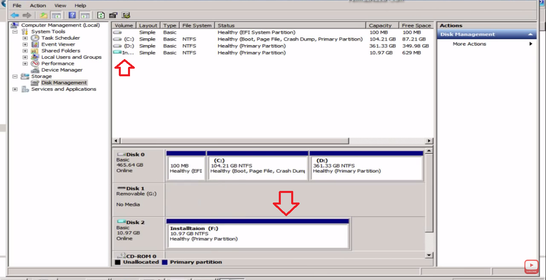Viewport: 546px width, 280px height.
Task: Click the Up one level folder icon
Action: 43,15
